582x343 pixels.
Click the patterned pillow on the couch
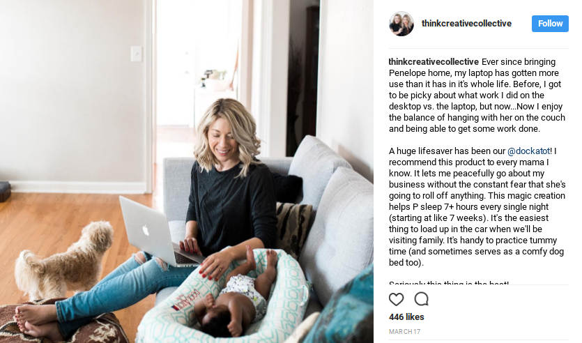(x=293, y=229)
